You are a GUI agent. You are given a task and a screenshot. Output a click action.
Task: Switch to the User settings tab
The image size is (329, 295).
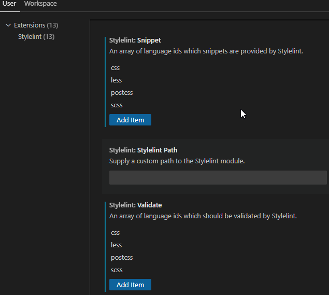[9, 4]
